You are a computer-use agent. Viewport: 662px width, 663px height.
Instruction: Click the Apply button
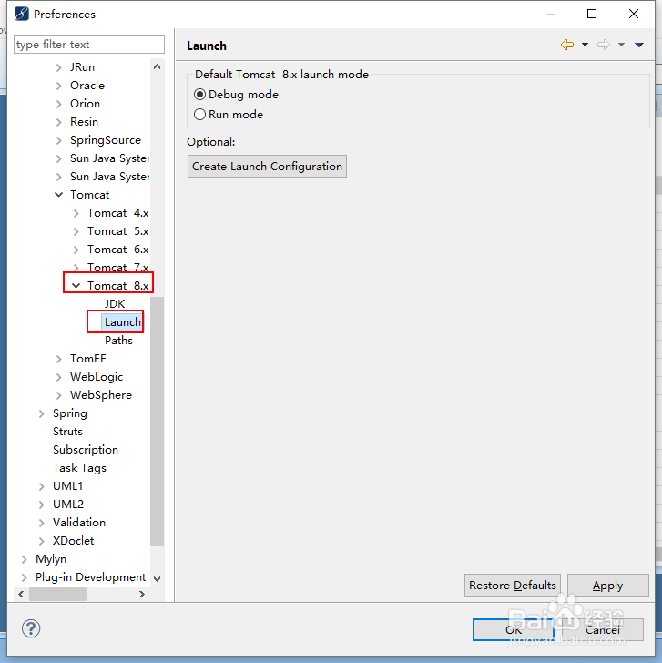[608, 586]
